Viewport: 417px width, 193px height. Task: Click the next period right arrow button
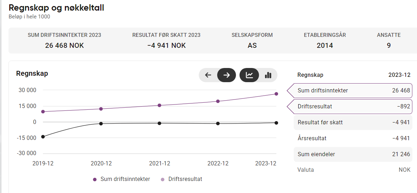[x=226, y=75]
